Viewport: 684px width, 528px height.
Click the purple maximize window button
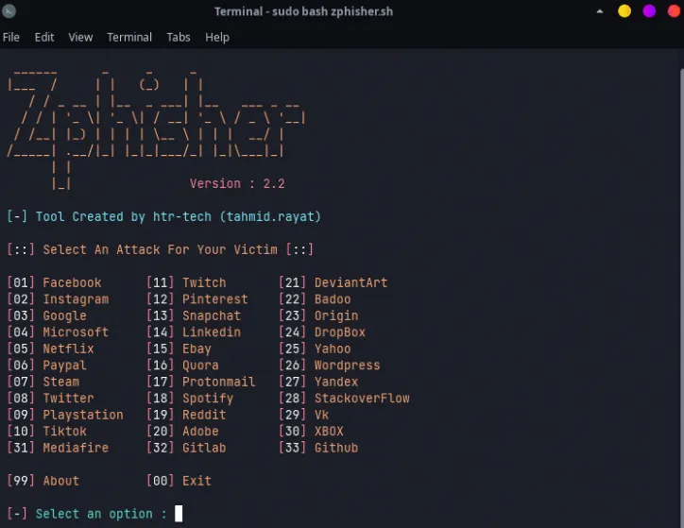click(649, 11)
